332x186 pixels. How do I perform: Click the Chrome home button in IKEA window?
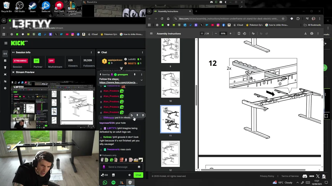point(168,19)
